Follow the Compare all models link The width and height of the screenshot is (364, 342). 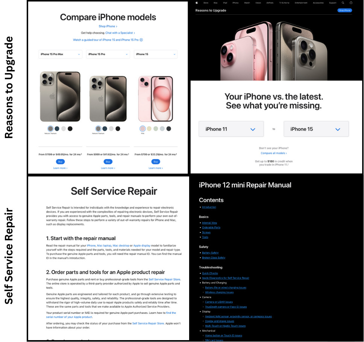point(274,153)
